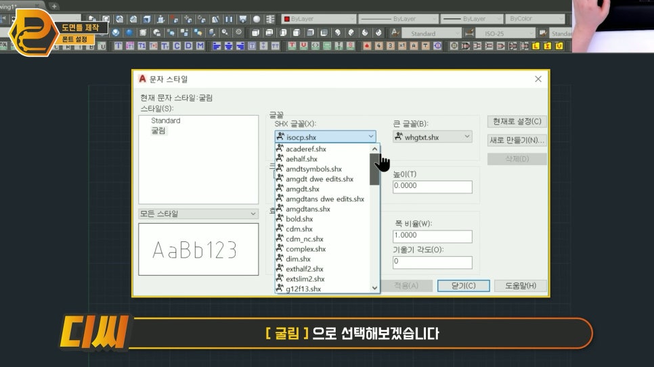
Task: Select acaderef.shx in the font list
Action: pyautogui.click(x=322, y=149)
